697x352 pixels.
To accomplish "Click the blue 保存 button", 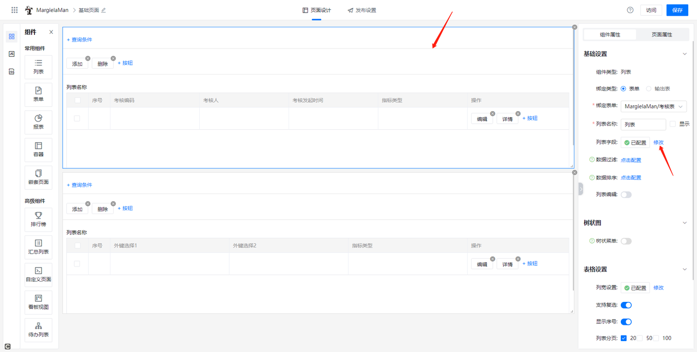I will coord(677,10).
